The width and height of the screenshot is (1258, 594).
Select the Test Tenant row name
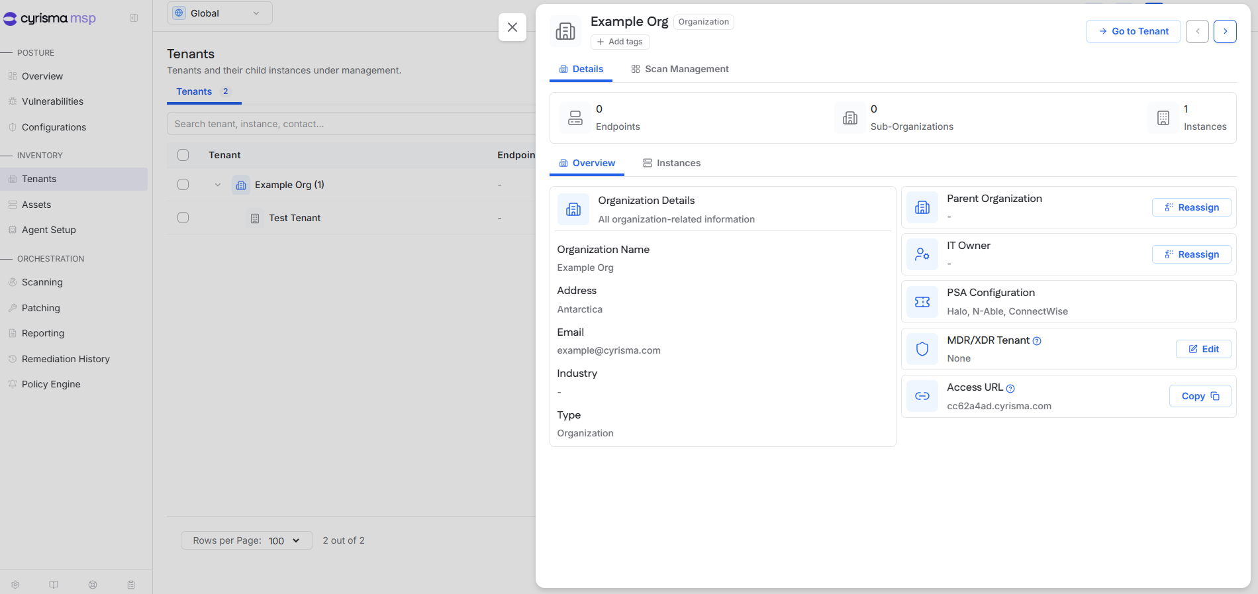[295, 218]
